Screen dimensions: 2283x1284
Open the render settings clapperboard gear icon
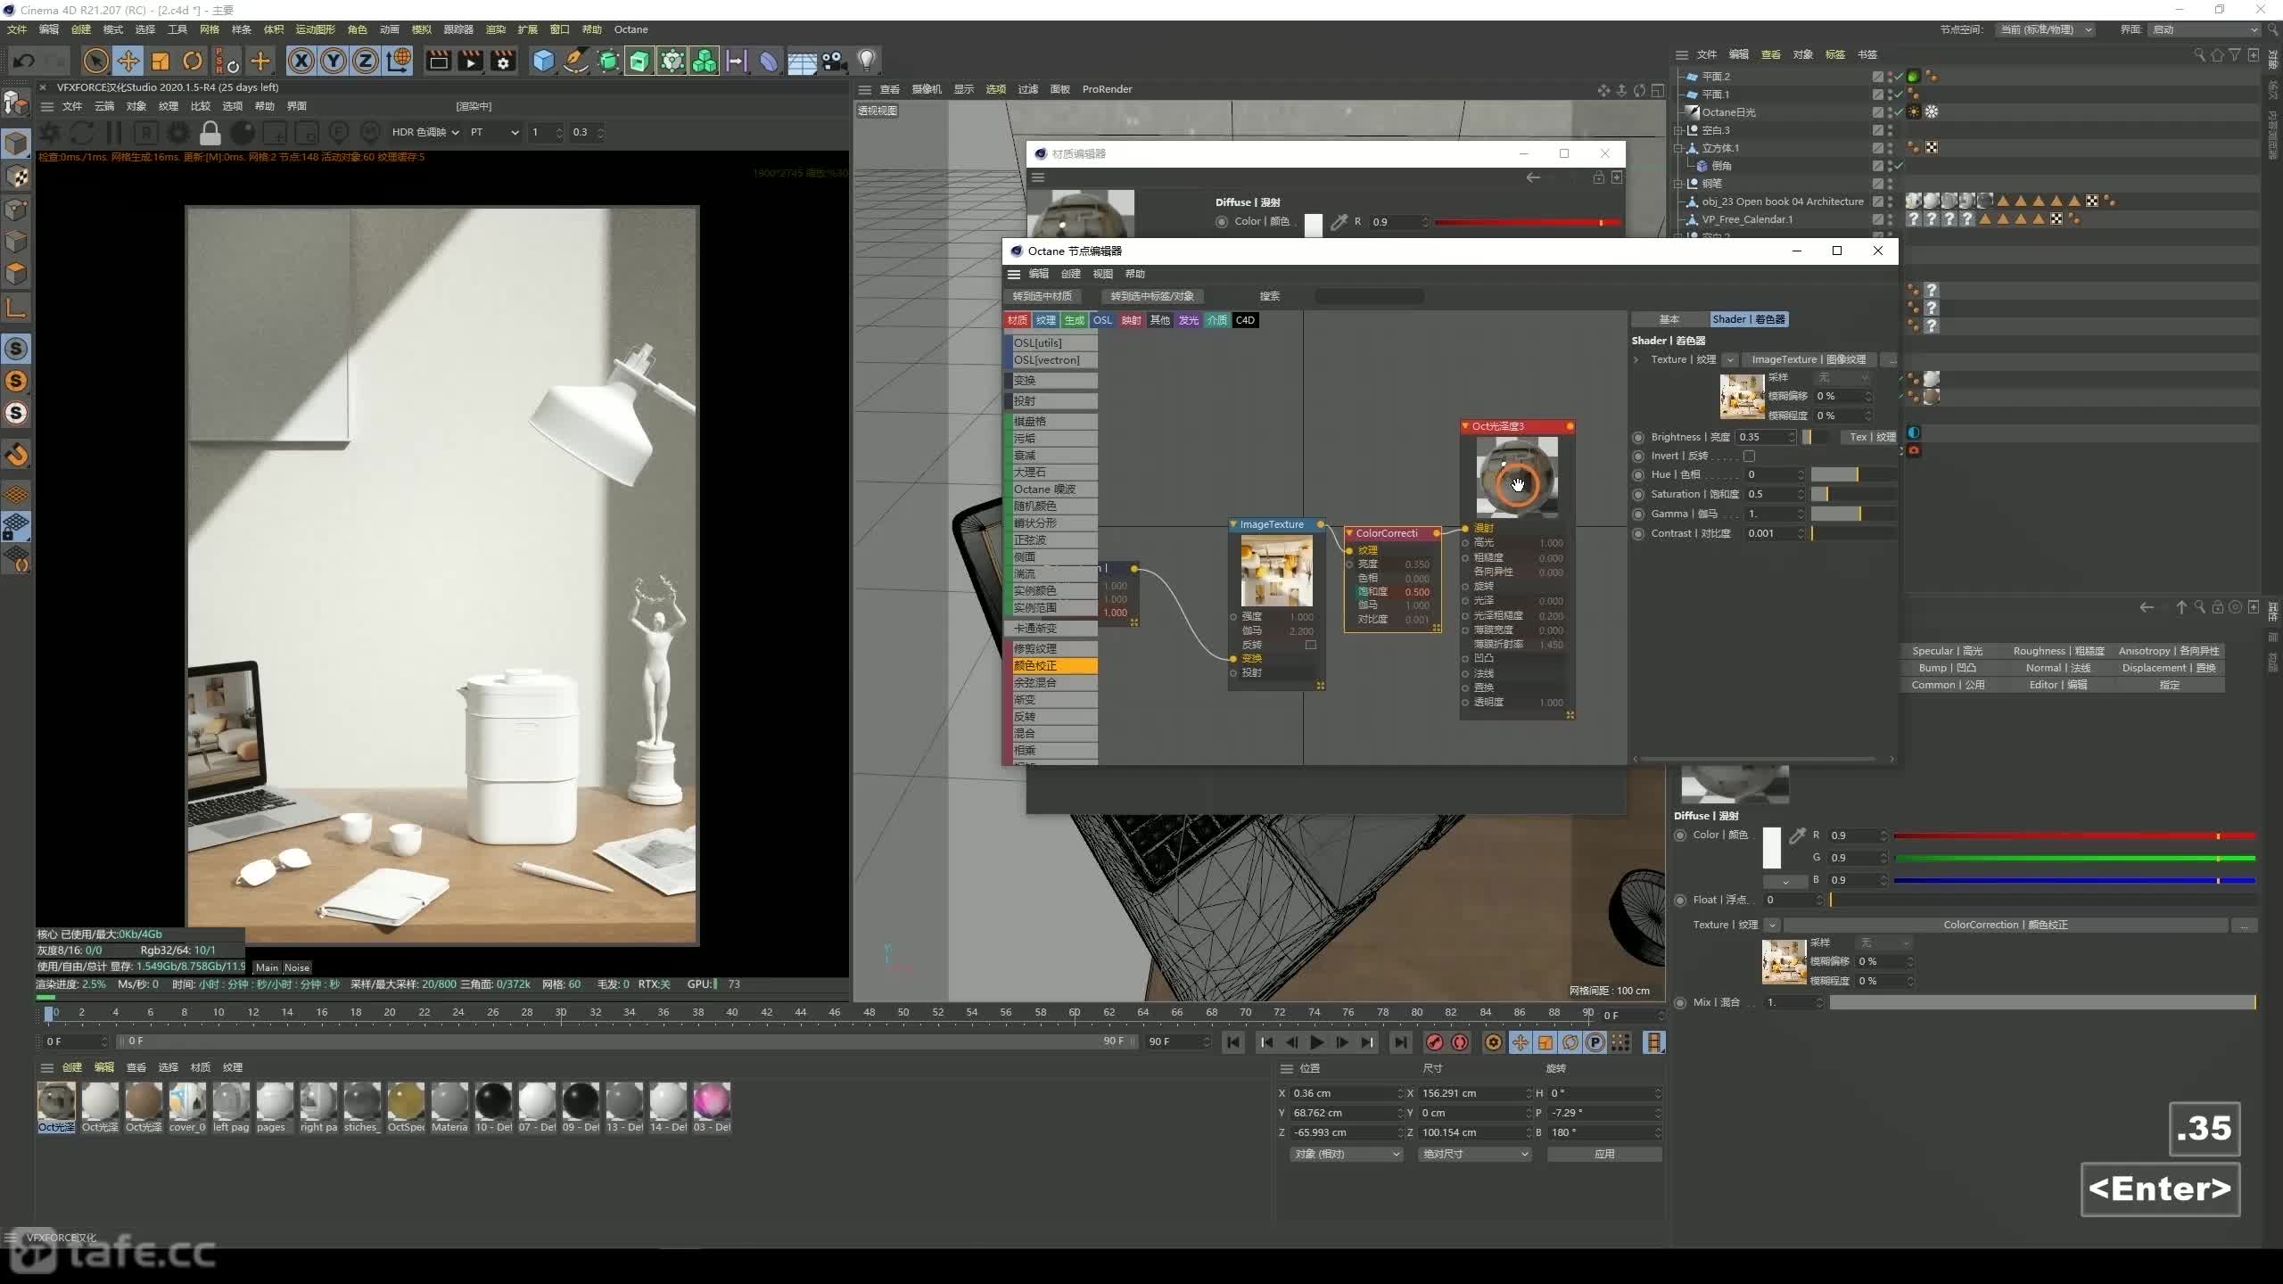[503, 61]
